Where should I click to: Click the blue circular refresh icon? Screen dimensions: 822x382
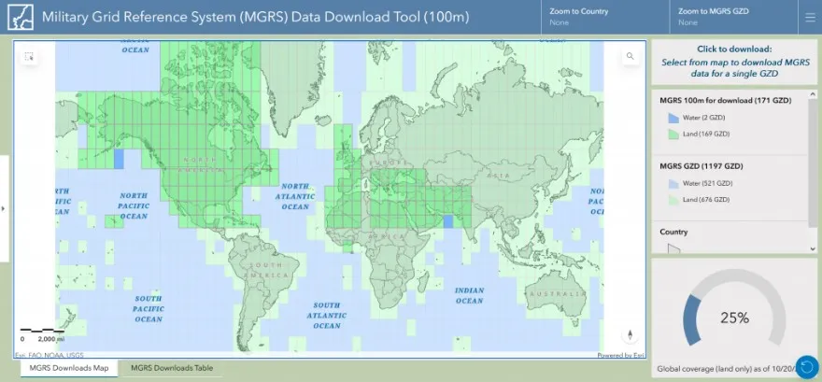coord(805,366)
